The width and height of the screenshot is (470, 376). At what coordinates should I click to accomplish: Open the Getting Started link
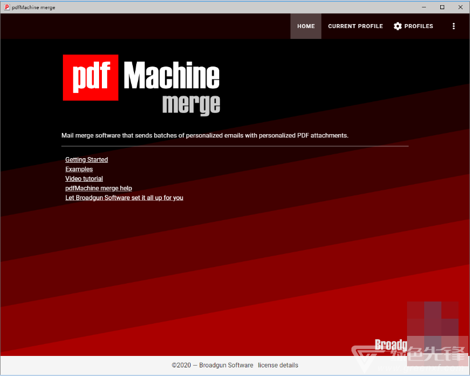pyautogui.click(x=86, y=160)
